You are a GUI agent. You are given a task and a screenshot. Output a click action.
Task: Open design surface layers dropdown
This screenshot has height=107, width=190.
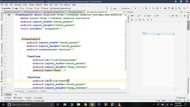pyautogui.click(x=133, y=16)
